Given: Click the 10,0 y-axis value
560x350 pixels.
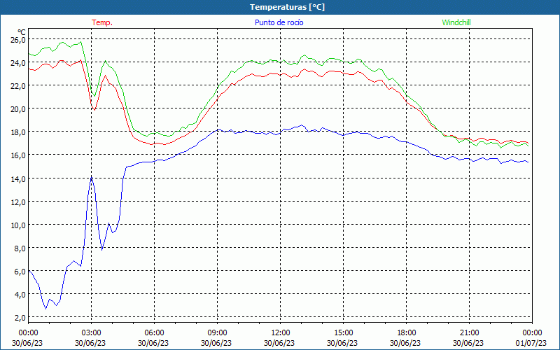Looking at the screenshot, I should 18,225.
